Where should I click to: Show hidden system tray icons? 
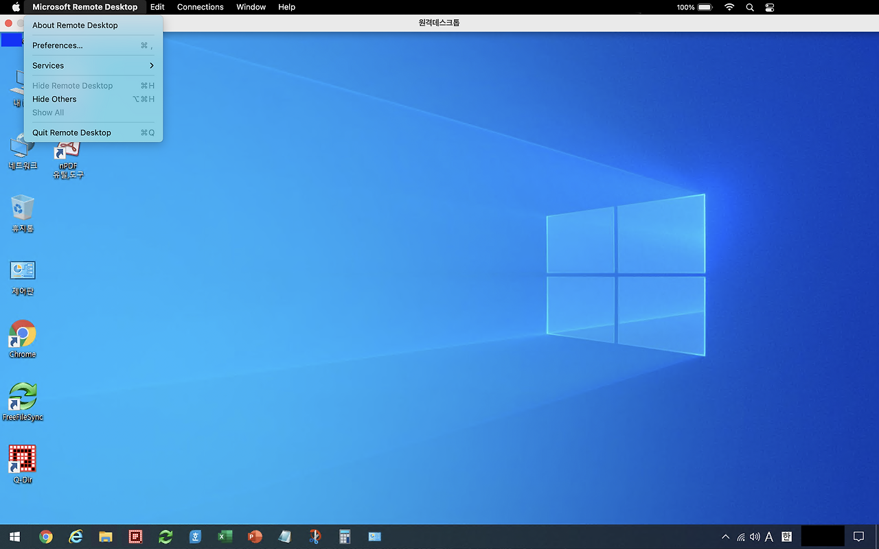pos(725,537)
